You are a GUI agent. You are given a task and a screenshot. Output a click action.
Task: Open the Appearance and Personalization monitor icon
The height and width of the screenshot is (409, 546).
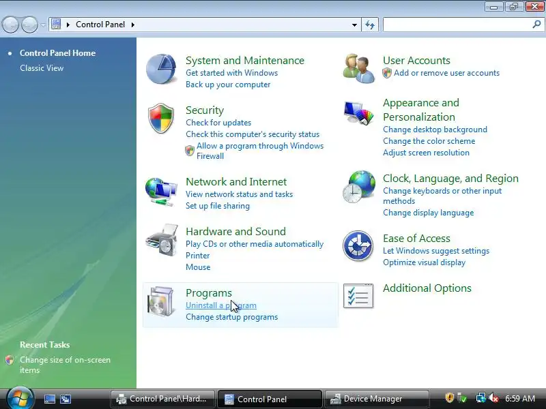pyautogui.click(x=359, y=112)
